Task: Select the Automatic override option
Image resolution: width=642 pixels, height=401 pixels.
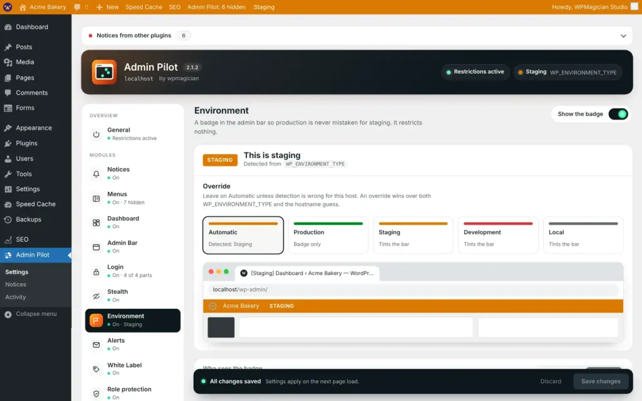Action: tap(243, 236)
